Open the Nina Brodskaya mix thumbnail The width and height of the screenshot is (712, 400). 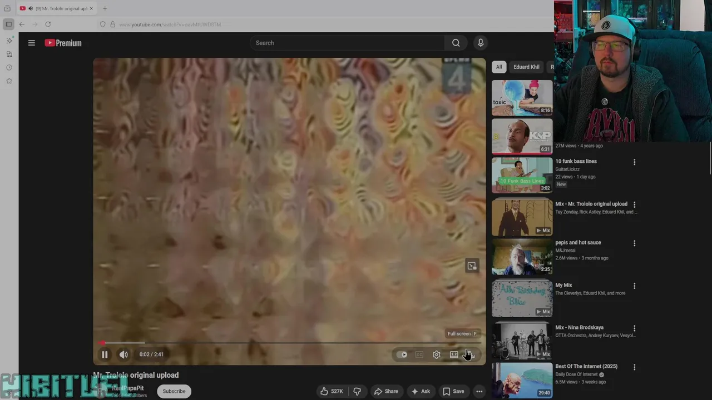click(x=522, y=341)
